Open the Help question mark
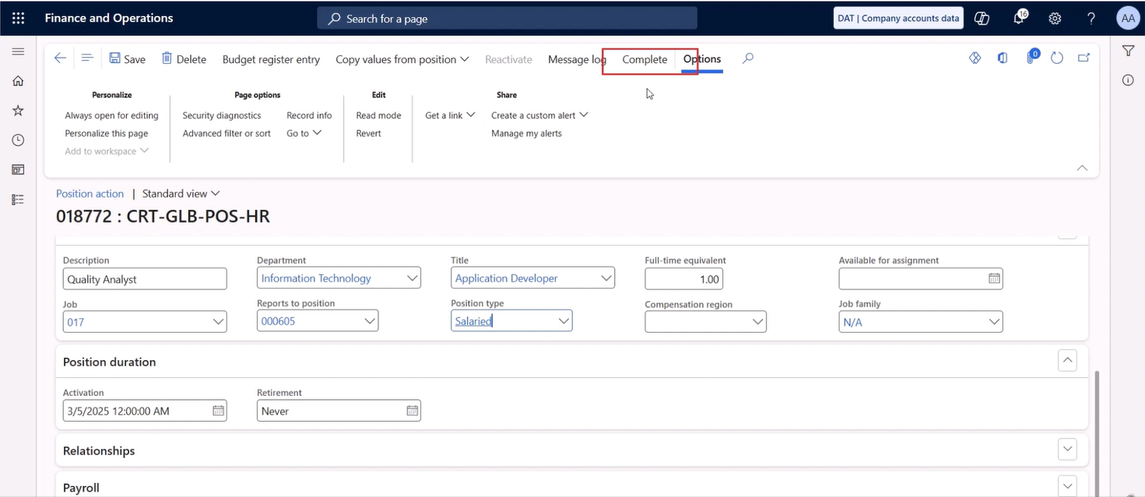Viewport: 1145px width, 497px height. tap(1091, 18)
